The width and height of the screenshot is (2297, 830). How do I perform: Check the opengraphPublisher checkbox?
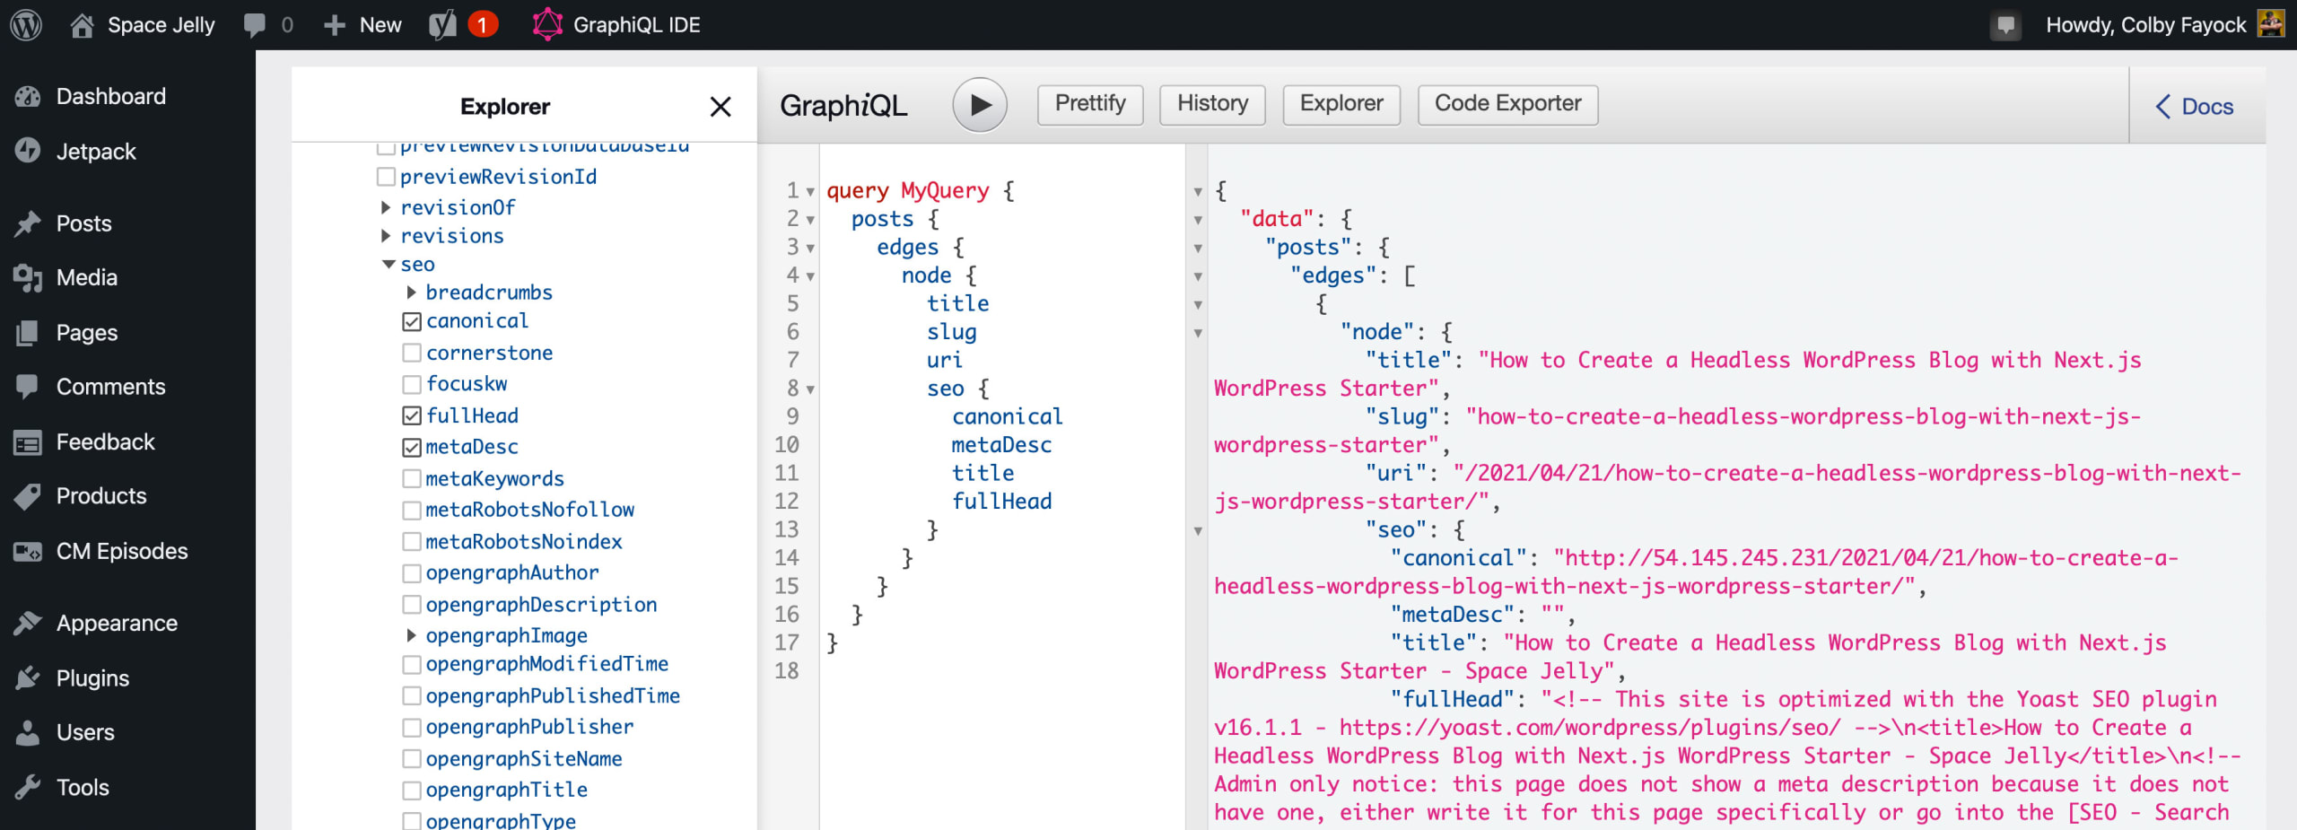pyautogui.click(x=412, y=728)
